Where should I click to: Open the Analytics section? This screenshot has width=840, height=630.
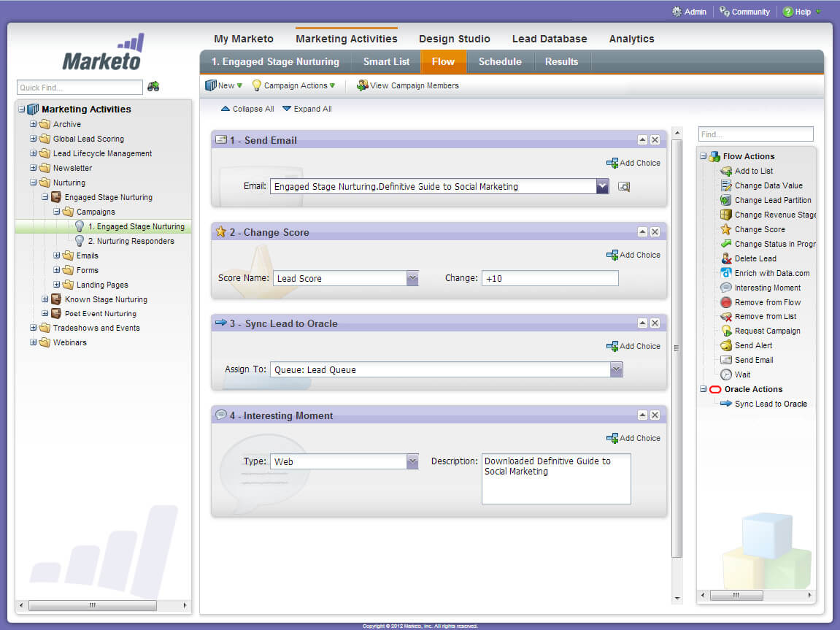pyautogui.click(x=631, y=39)
